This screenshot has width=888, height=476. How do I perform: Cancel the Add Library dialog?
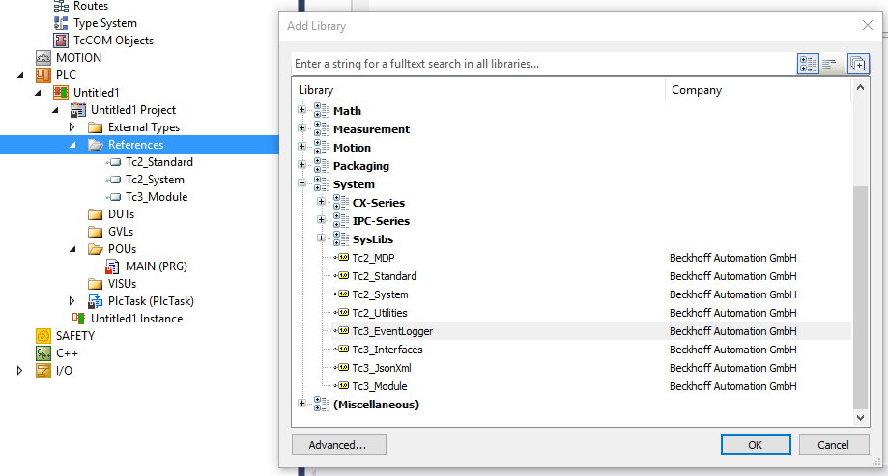pyautogui.click(x=834, y=445)
